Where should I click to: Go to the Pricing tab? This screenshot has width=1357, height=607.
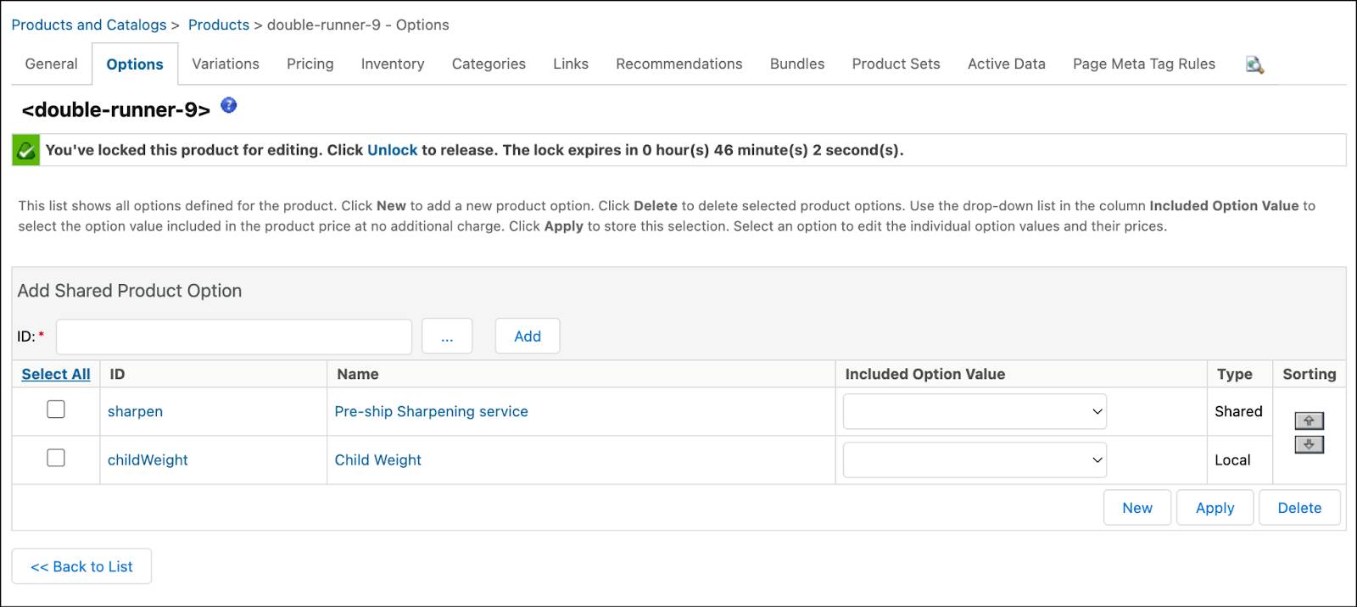(x=310, y=64)
